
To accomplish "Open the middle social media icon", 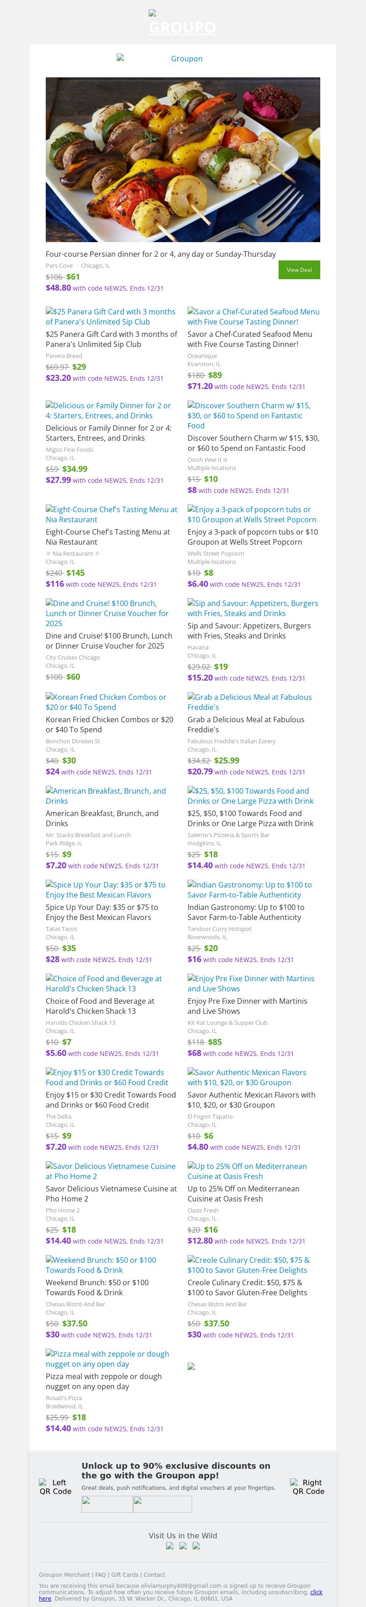I will [183, 1546].
